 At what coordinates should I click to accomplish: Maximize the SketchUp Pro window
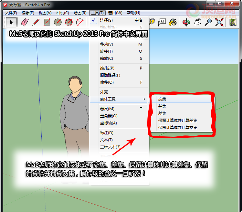pos(220,4)
